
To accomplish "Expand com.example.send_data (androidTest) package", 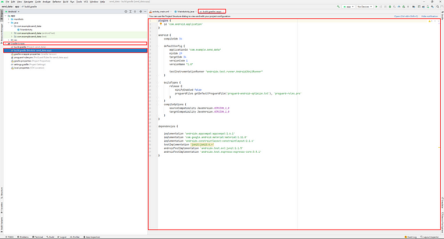I will [11, 33].
